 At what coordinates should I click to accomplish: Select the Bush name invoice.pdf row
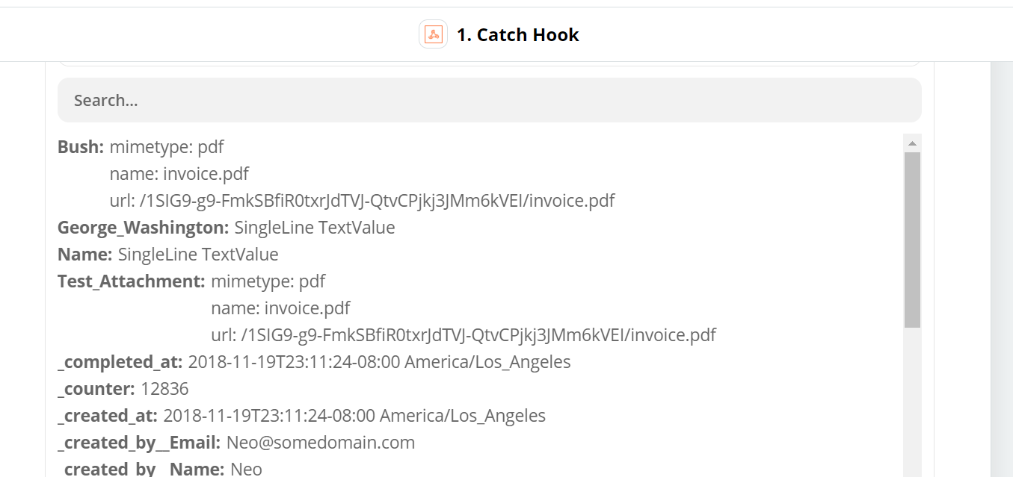point(179,173)
